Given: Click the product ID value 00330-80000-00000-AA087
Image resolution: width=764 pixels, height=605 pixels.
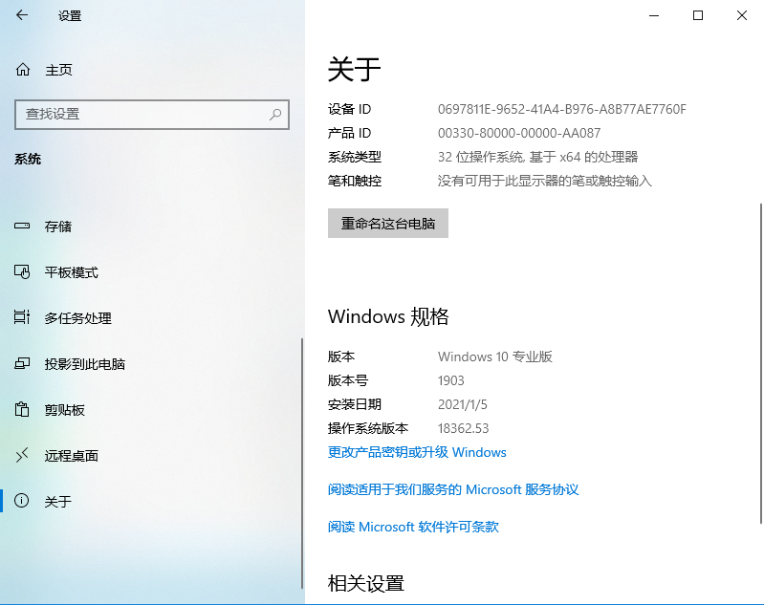Looking at the screenshot, I should 519,133.
